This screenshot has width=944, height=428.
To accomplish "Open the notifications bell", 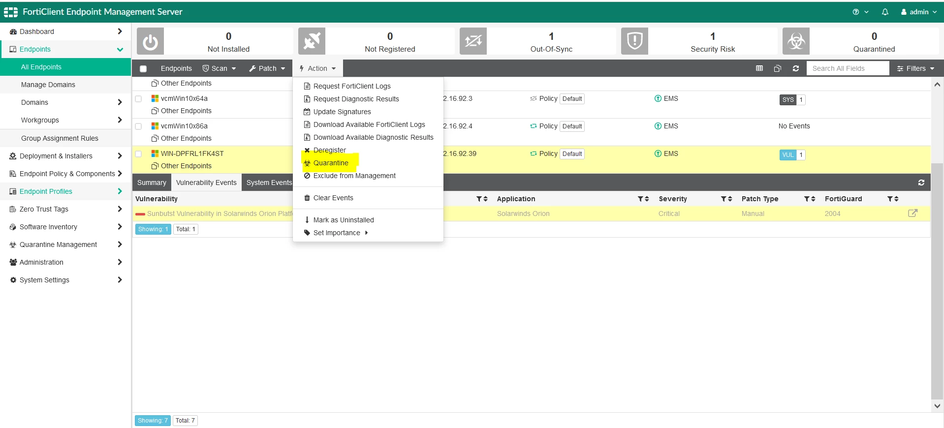I will [885, 12].
